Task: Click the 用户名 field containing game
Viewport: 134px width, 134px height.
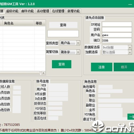Action: [117, 35]
